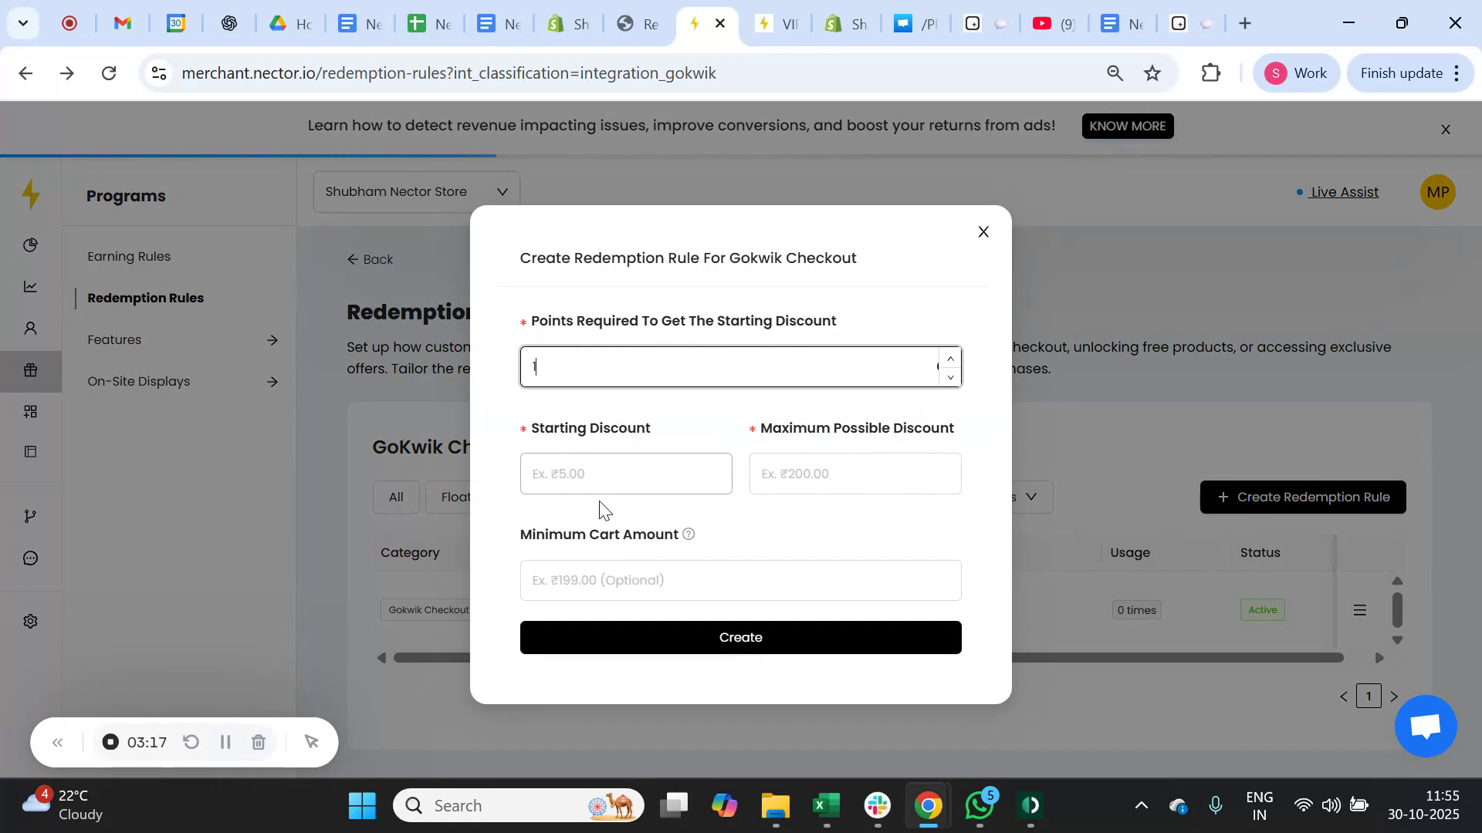This screenshot has height=833, width=1482.
Task: Open the customers person icon in sidebar
Action: (x=31, y=328)
